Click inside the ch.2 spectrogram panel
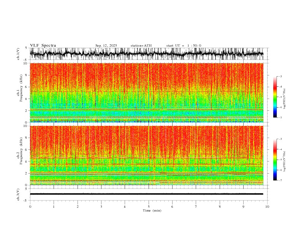 pyautogui.click(x=146, y=155)
